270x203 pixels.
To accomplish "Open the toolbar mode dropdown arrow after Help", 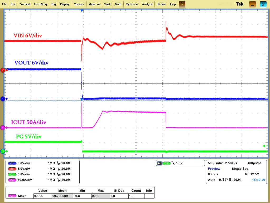I will tap(182, 4).
